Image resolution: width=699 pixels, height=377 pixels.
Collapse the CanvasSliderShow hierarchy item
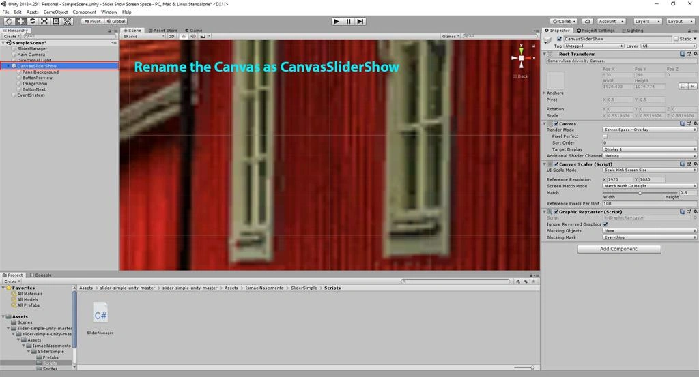tap(8, 66)
